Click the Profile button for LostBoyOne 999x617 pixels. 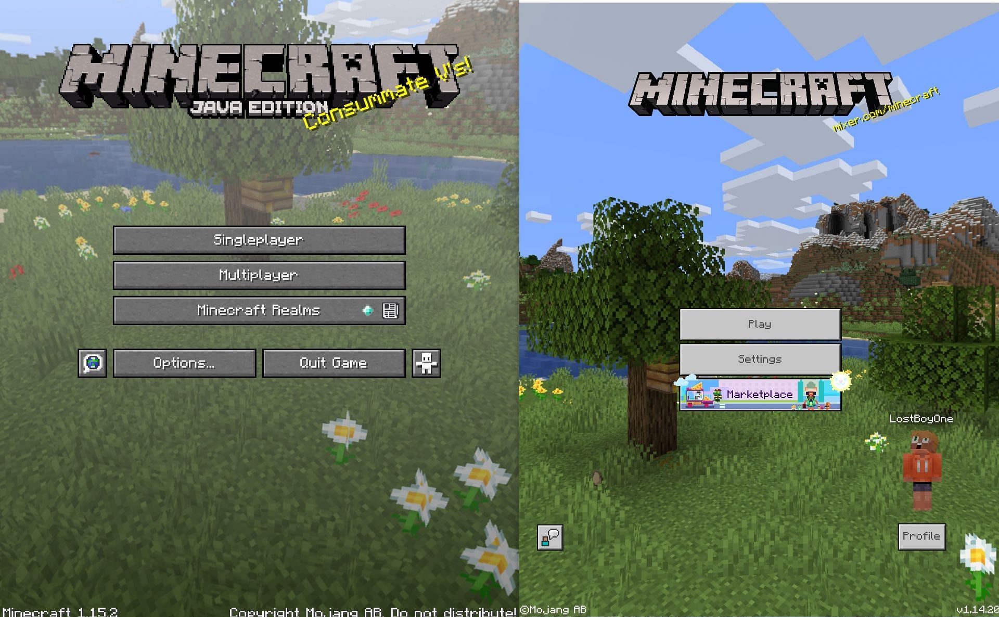point(920,535)
